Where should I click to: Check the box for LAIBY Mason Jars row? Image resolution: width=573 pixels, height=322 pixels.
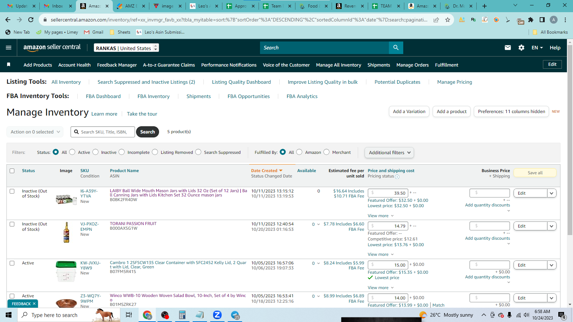point(12,191)
